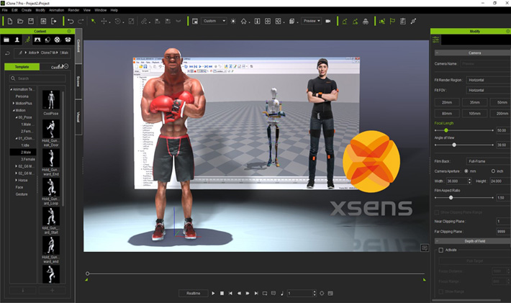Choose the Move object tool
Viewport: 511px width, 303px height.
point(104,21)
